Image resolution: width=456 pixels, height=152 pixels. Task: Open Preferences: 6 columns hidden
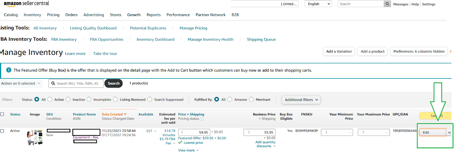pos(419,51)
